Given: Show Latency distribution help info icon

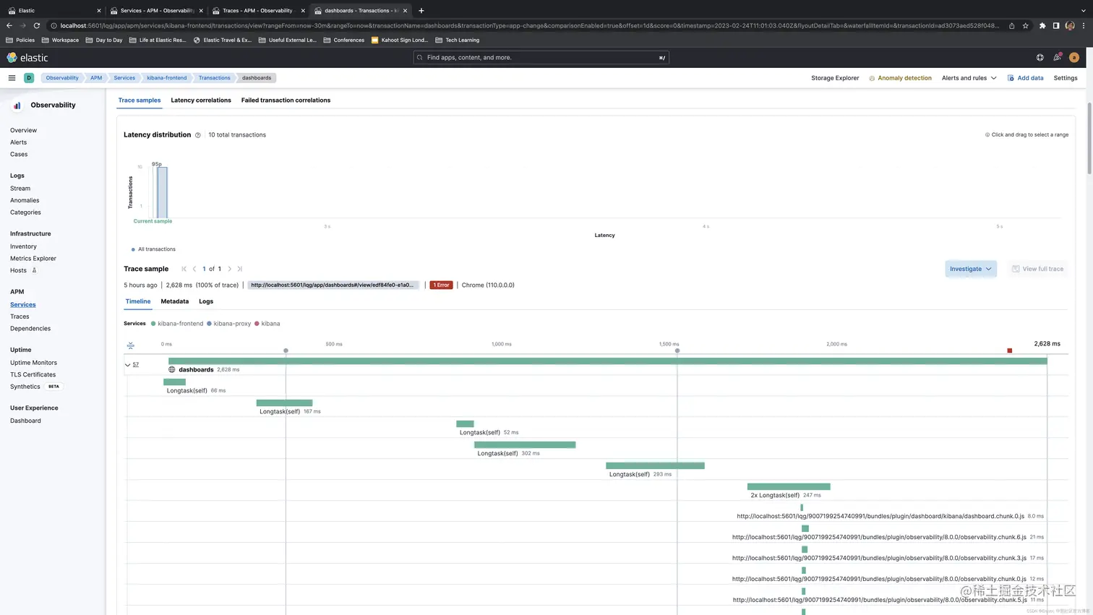Looking at the screenshot, I should [x=197, y=135].
